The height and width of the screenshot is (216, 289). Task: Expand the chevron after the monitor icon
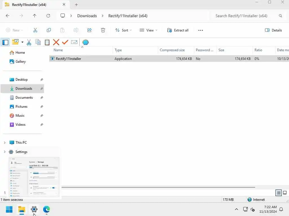(71, 16)
